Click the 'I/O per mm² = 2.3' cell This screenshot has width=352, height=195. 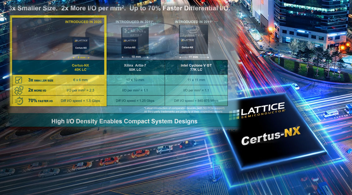[80, 90]
